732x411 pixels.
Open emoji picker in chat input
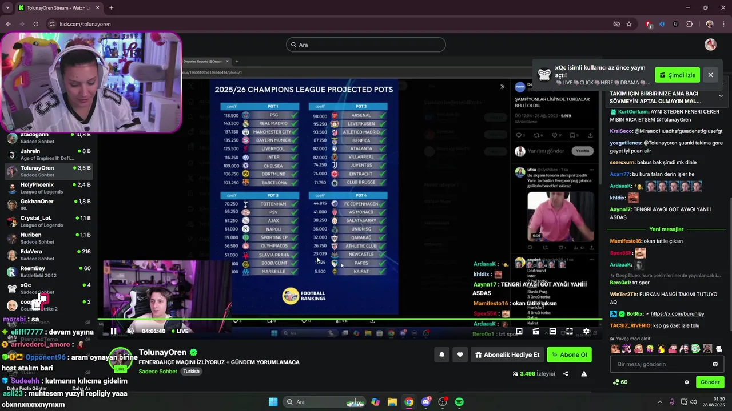coord(715,364)
